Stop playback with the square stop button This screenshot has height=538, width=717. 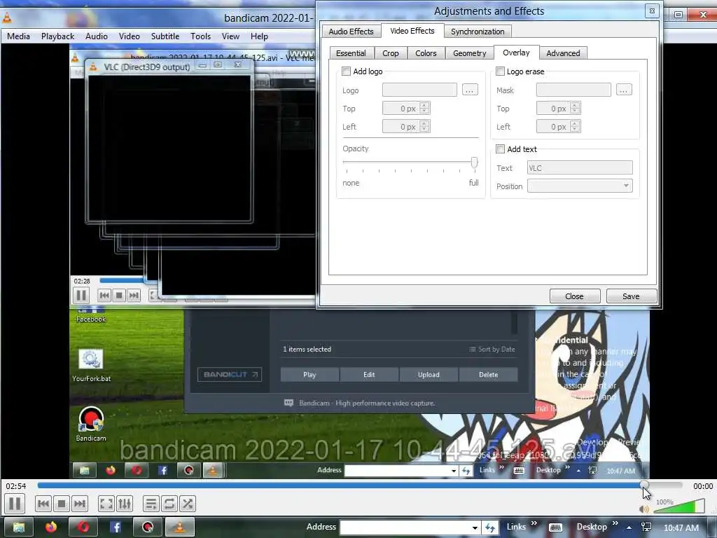click(x=62, y=504)
